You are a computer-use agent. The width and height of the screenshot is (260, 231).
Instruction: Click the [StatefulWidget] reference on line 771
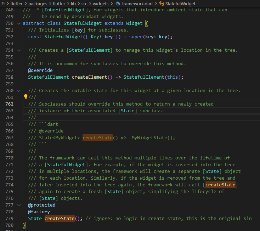tap(66, 165)
